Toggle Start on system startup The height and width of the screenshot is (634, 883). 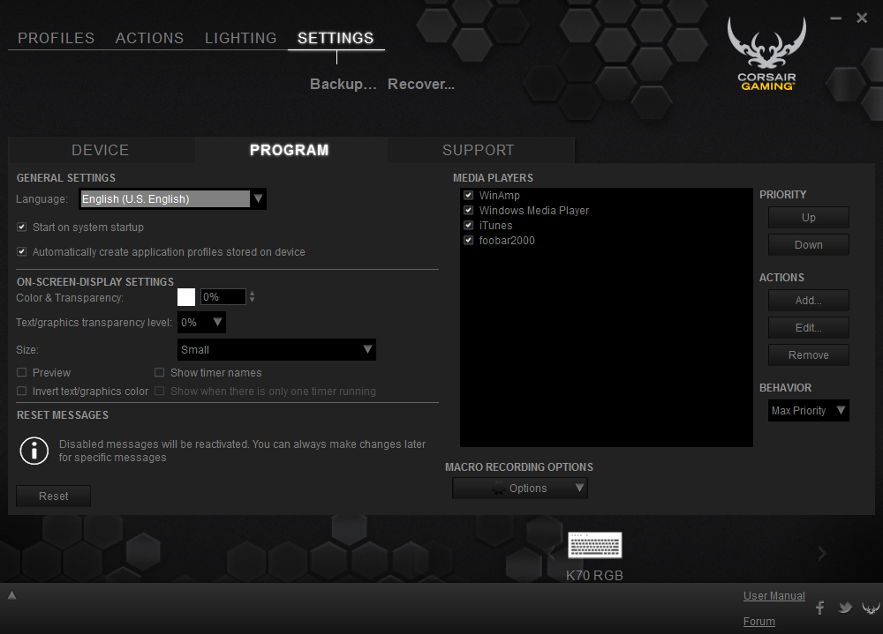pos(22,227)
